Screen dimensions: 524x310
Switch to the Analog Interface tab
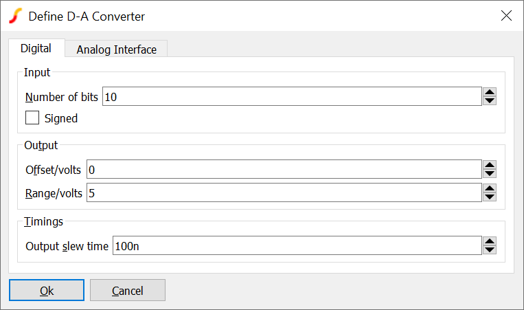click(116, 49)
